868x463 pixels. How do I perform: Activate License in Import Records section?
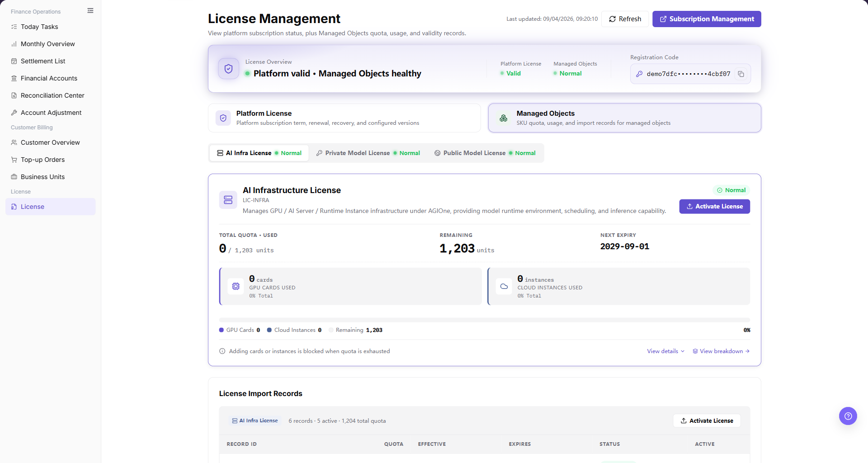(707, 421)
